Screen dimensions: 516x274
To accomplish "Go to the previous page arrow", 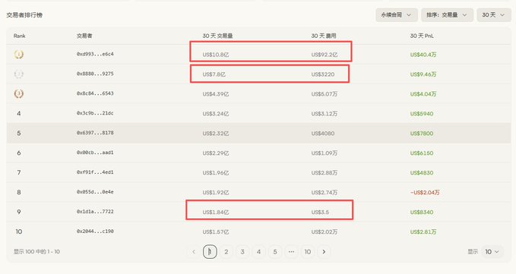I will pos(194,252).
